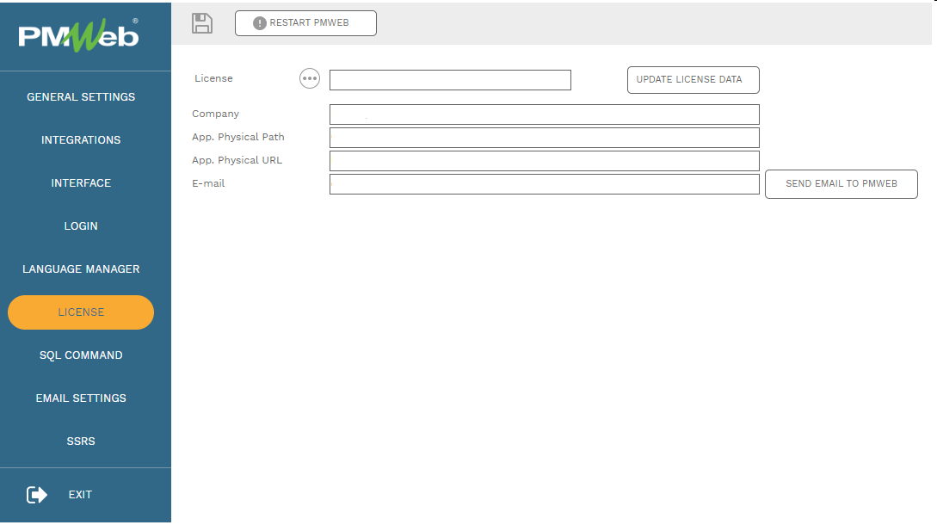This screenshot has height=525, width=937.
Task: Open the Interface settings page
Action: (x=81, y=183)
